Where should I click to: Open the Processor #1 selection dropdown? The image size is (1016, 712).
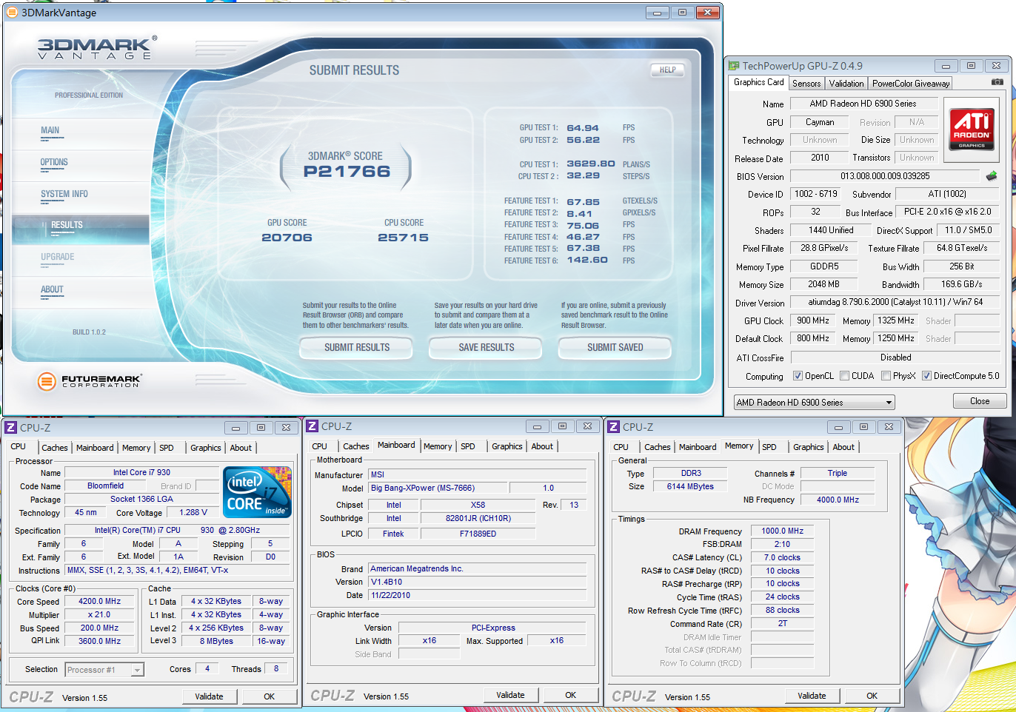104,670
